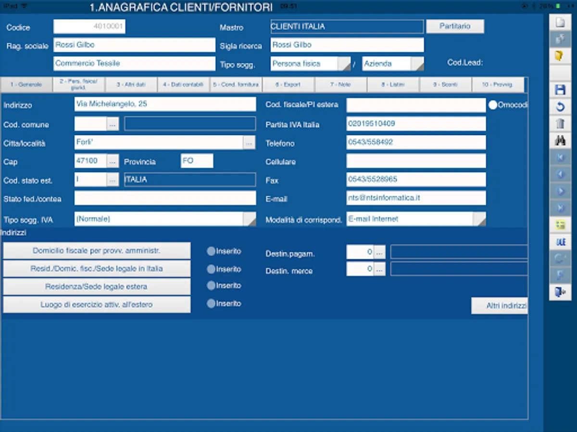Toggle Inserito for Resid./Domic. fisc.
This screenshot has width=577, height=432.
point(211,269)
